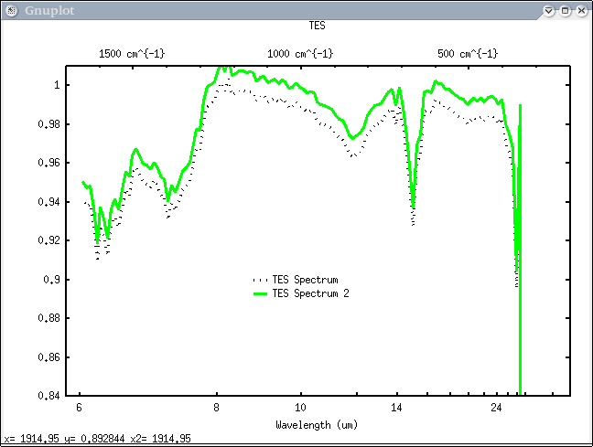Click the y-axis tick label 0.96
Image resolution: width=593 pixels, height=447 pixels.
(x=49, y=163)
